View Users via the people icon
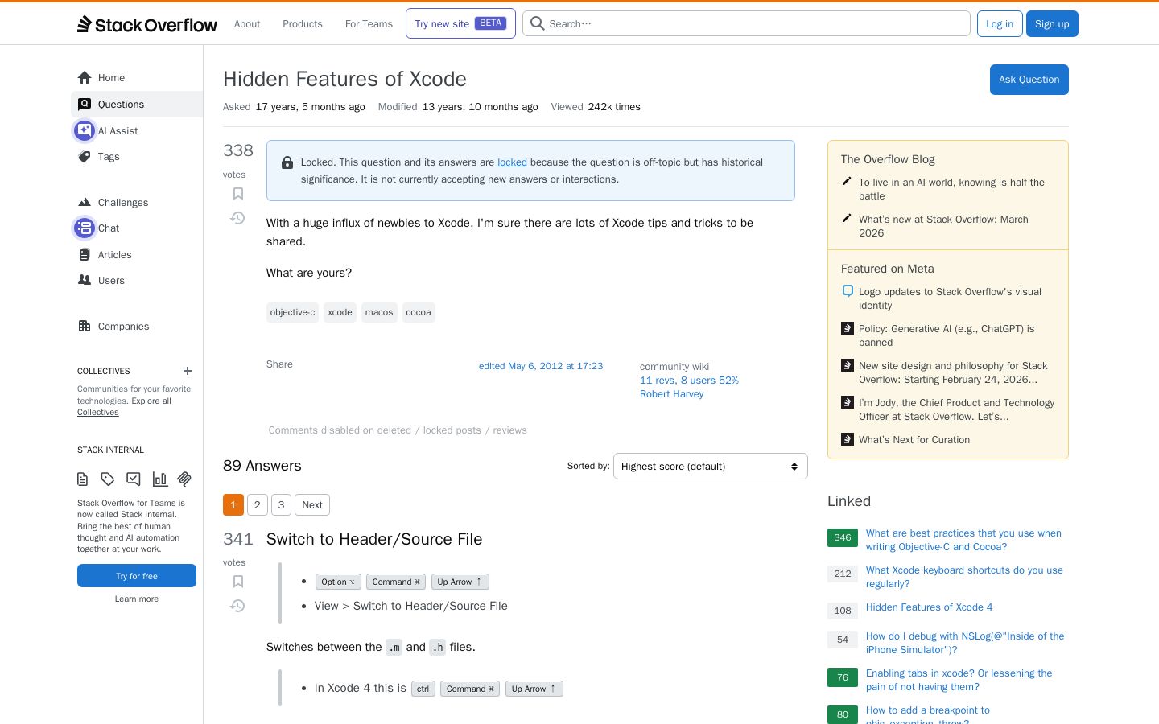This screenshot has height=724, width=1159. click(x=85, y=281)
